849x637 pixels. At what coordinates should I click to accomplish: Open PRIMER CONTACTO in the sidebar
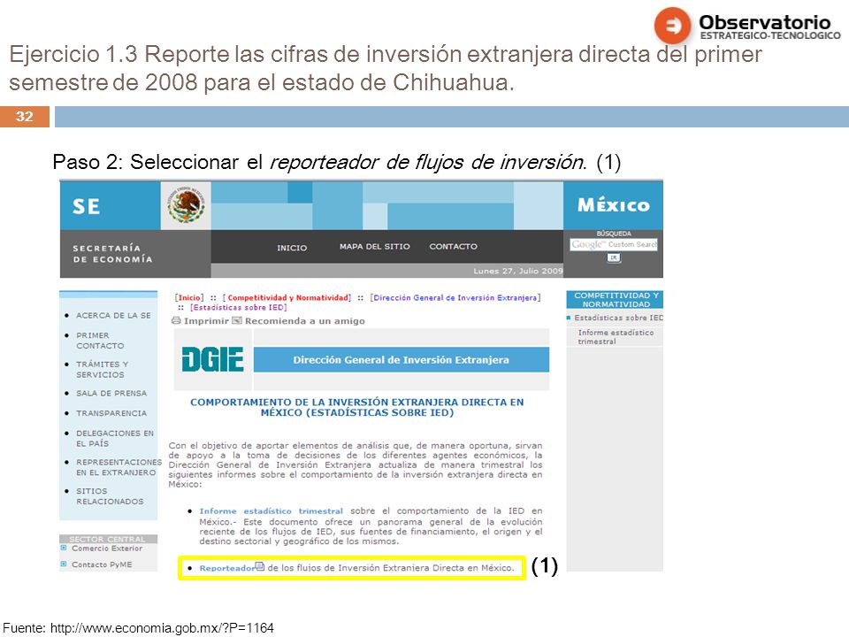tap(100, 341)
